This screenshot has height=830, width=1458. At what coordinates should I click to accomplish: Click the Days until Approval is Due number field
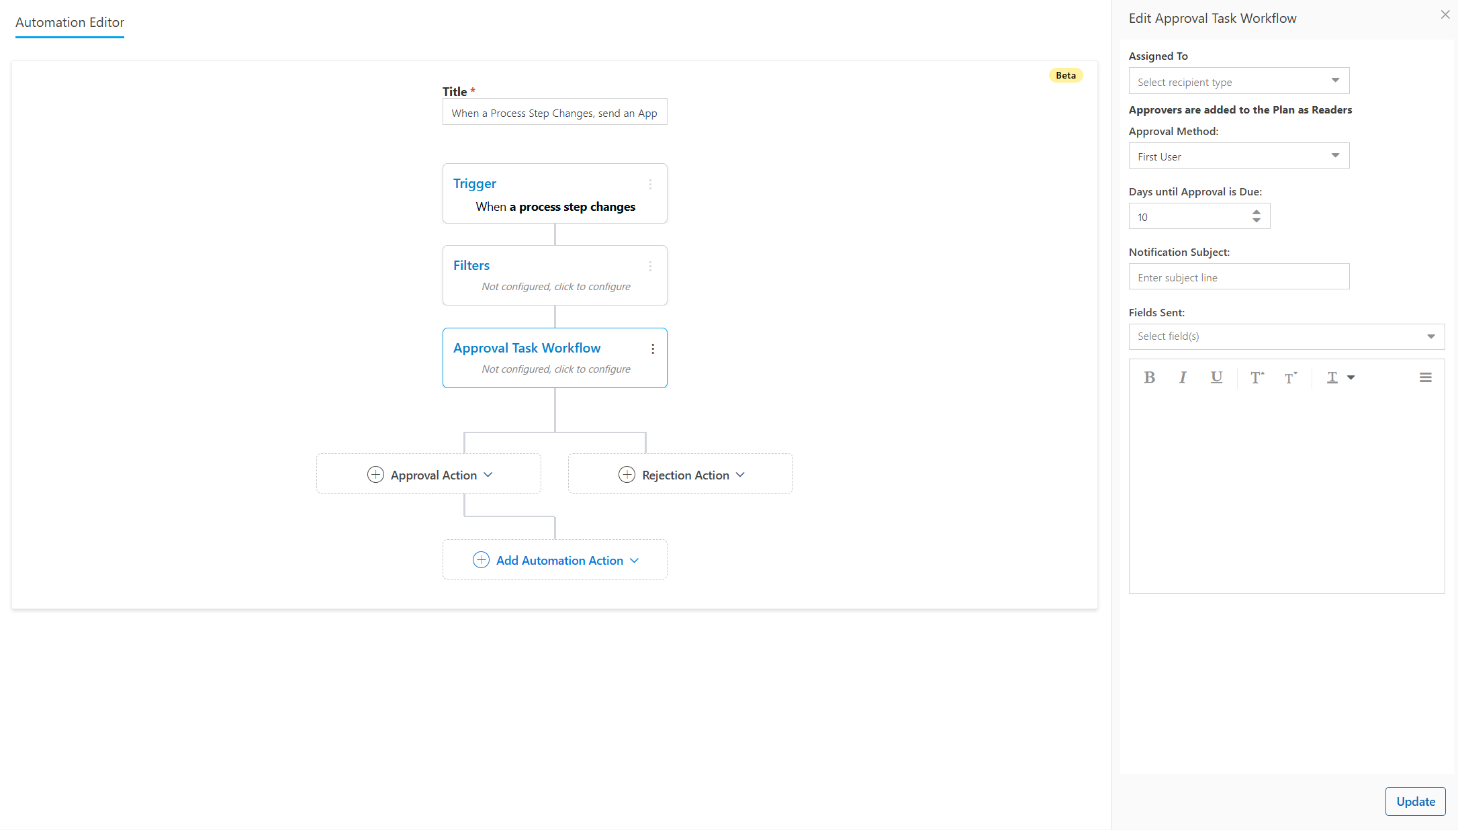(1199, 216)
